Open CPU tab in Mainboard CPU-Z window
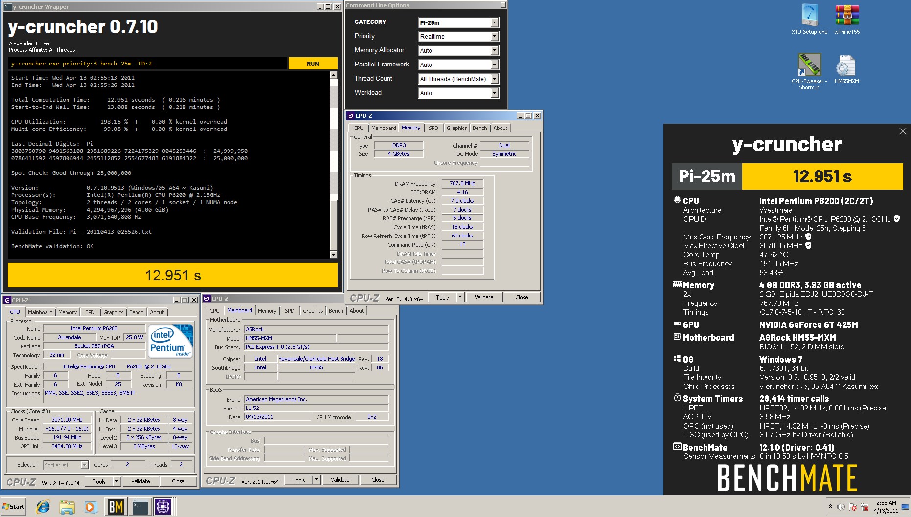 coord(214,311)
